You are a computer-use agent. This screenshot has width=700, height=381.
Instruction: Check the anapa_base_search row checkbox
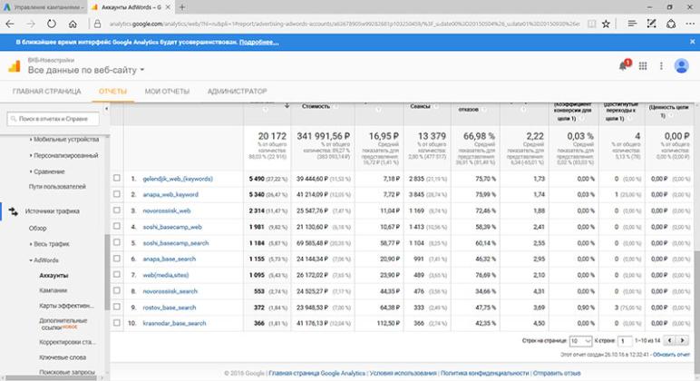117,259
